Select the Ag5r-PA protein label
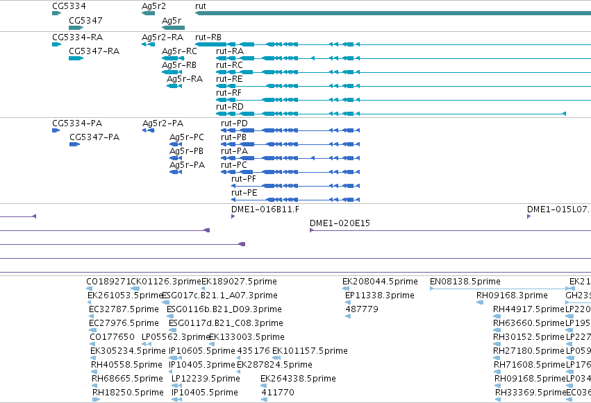 pyautogui.click(x=188, y=165)
